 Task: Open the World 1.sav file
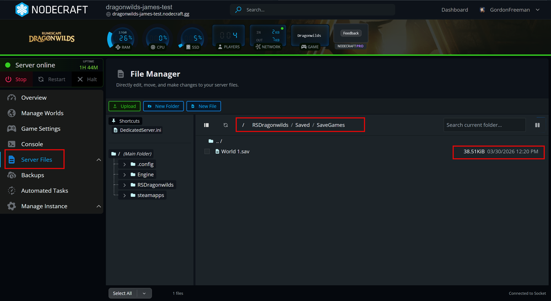pos(233,152)
